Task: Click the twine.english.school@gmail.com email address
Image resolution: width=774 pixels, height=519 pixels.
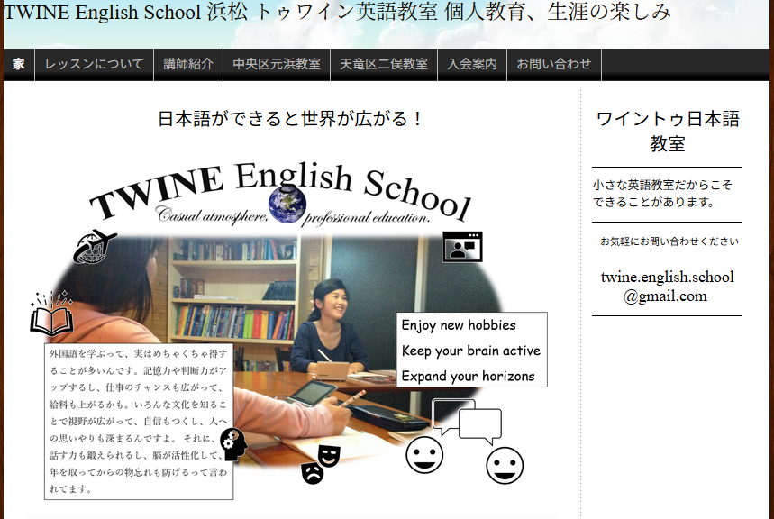Action: click(667, 287)
